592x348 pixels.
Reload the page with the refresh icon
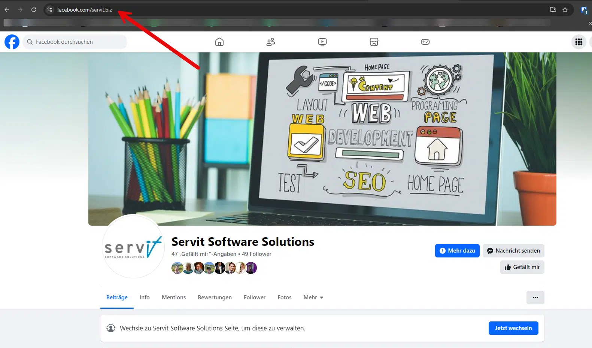pyautogui.click(x=34, y=10)
